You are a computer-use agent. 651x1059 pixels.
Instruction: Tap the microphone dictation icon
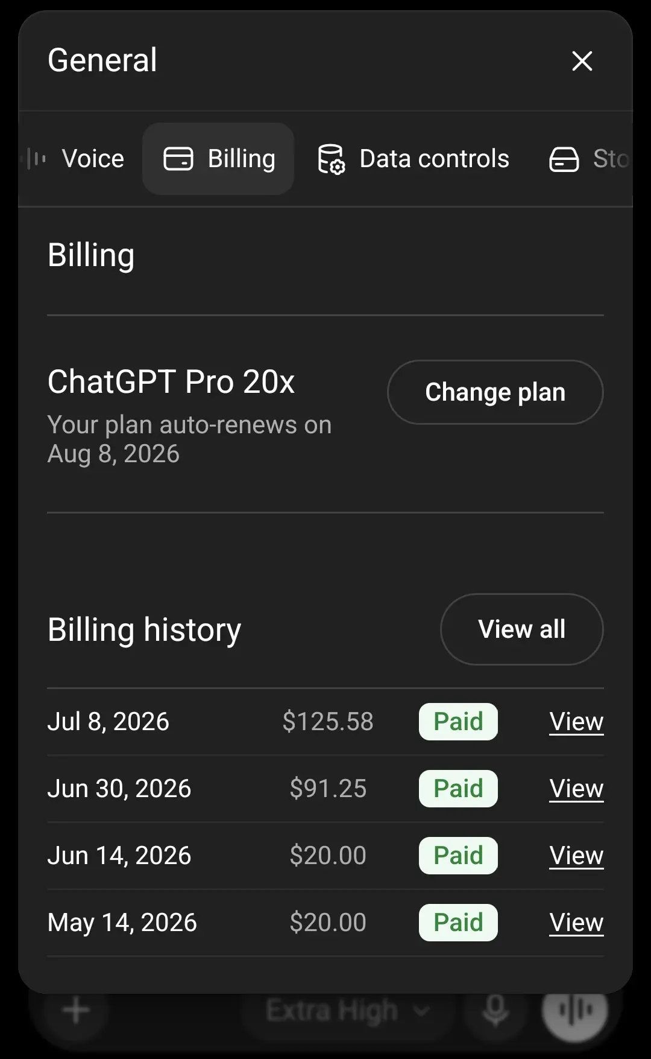click(495, 1010)
